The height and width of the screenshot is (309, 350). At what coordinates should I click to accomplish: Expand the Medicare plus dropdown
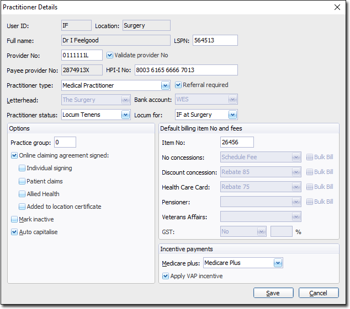coord(278,263)
